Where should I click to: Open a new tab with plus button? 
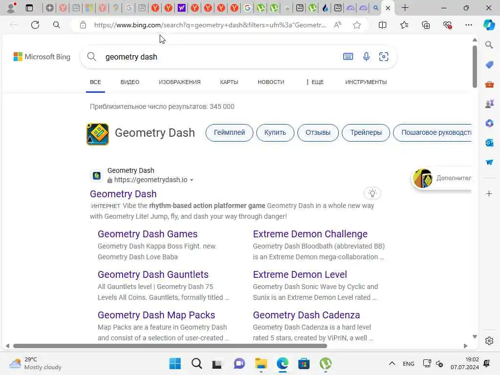click(405, 8)
